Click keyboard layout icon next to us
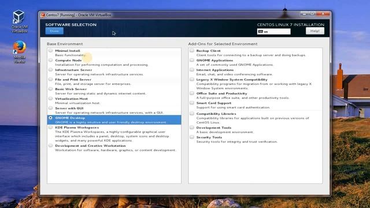The height and width of the screenshot is (208, 370). (261, 31)
